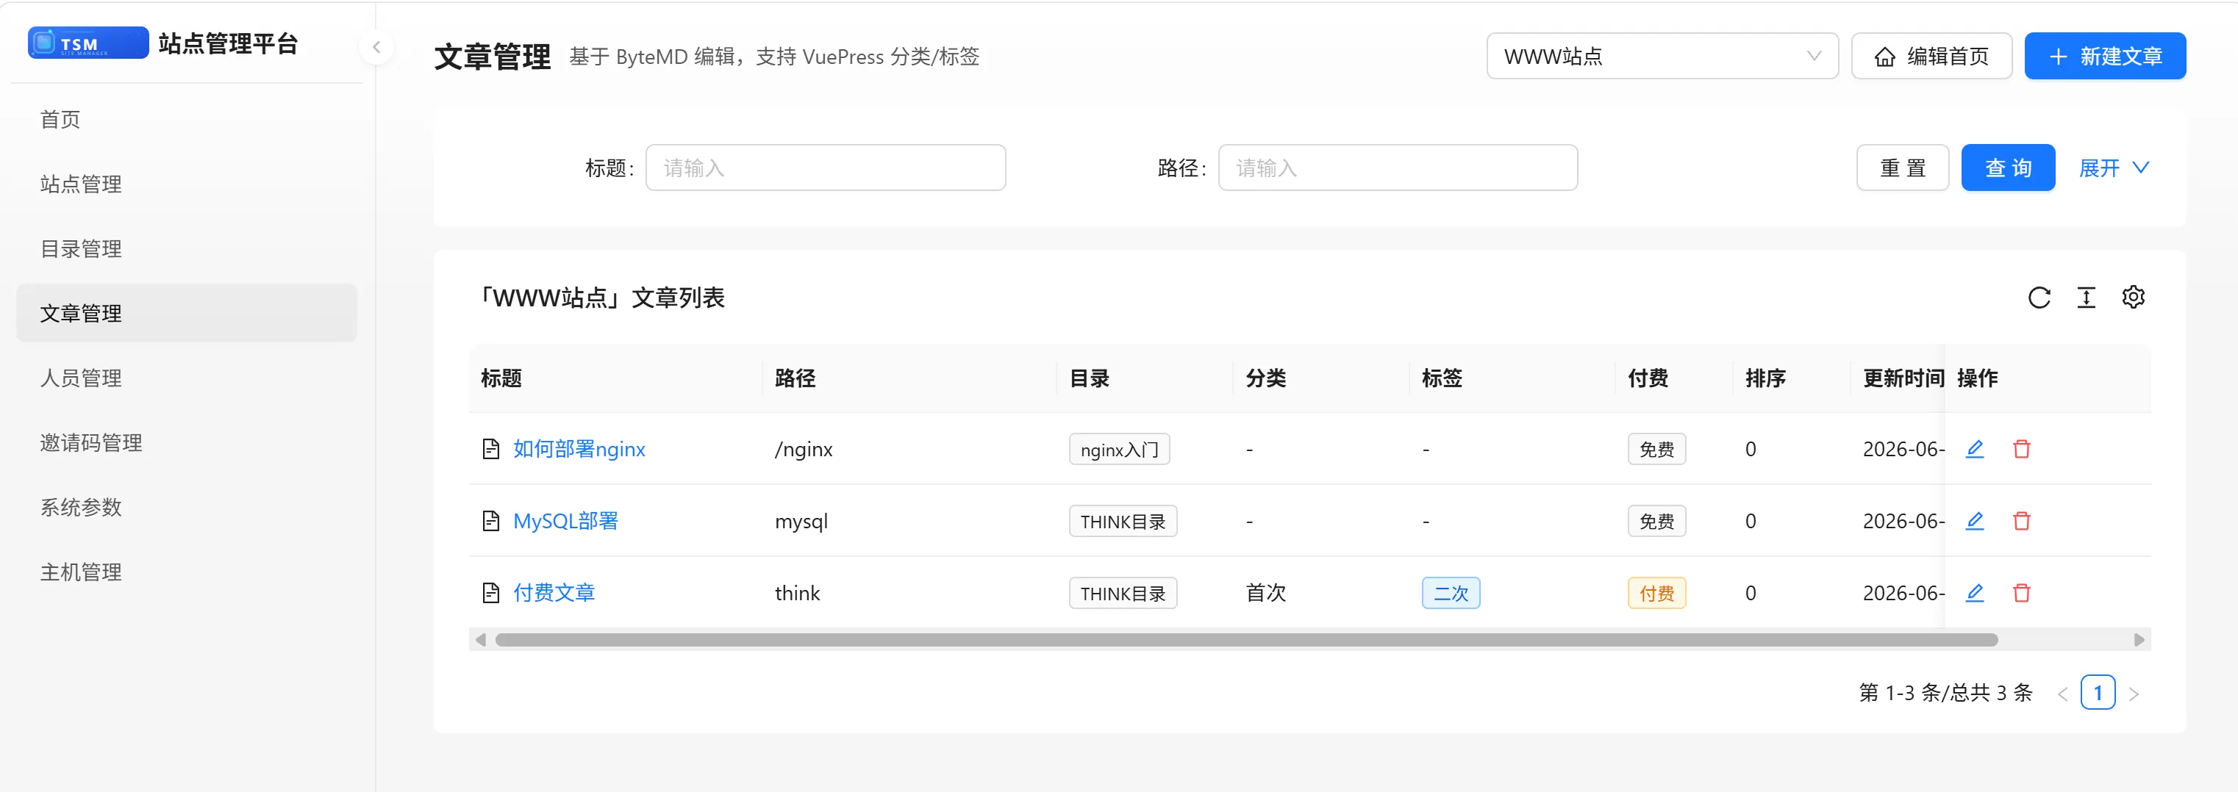This screenshot has height=792, width=2238.
Task: Open the MySQL部署 article link
Action: coord(565,521)
